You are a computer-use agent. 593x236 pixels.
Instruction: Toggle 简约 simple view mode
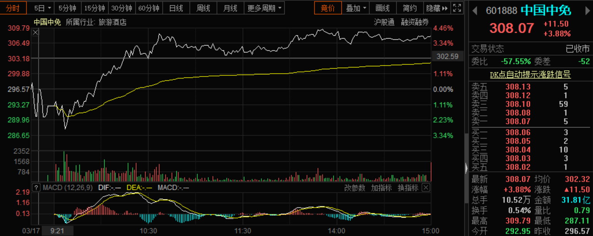click(x=409, y=8)
